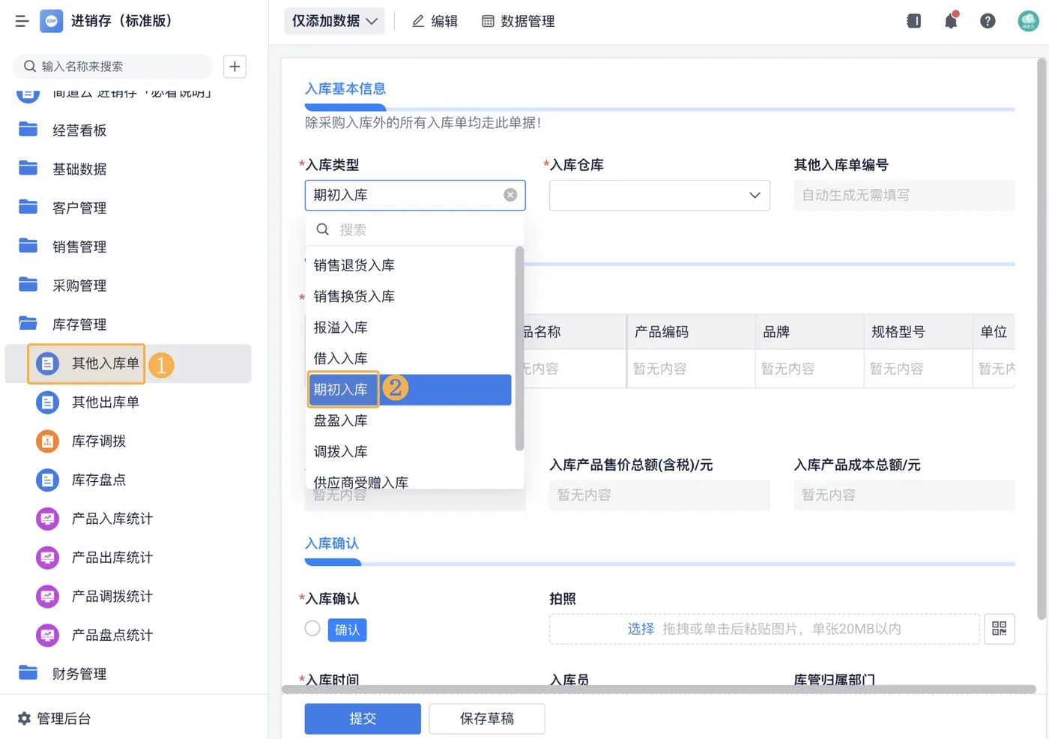Screen dimensions: 1049x739
Task: Select the 入库确认 radio button
Action: pos(312,629)
